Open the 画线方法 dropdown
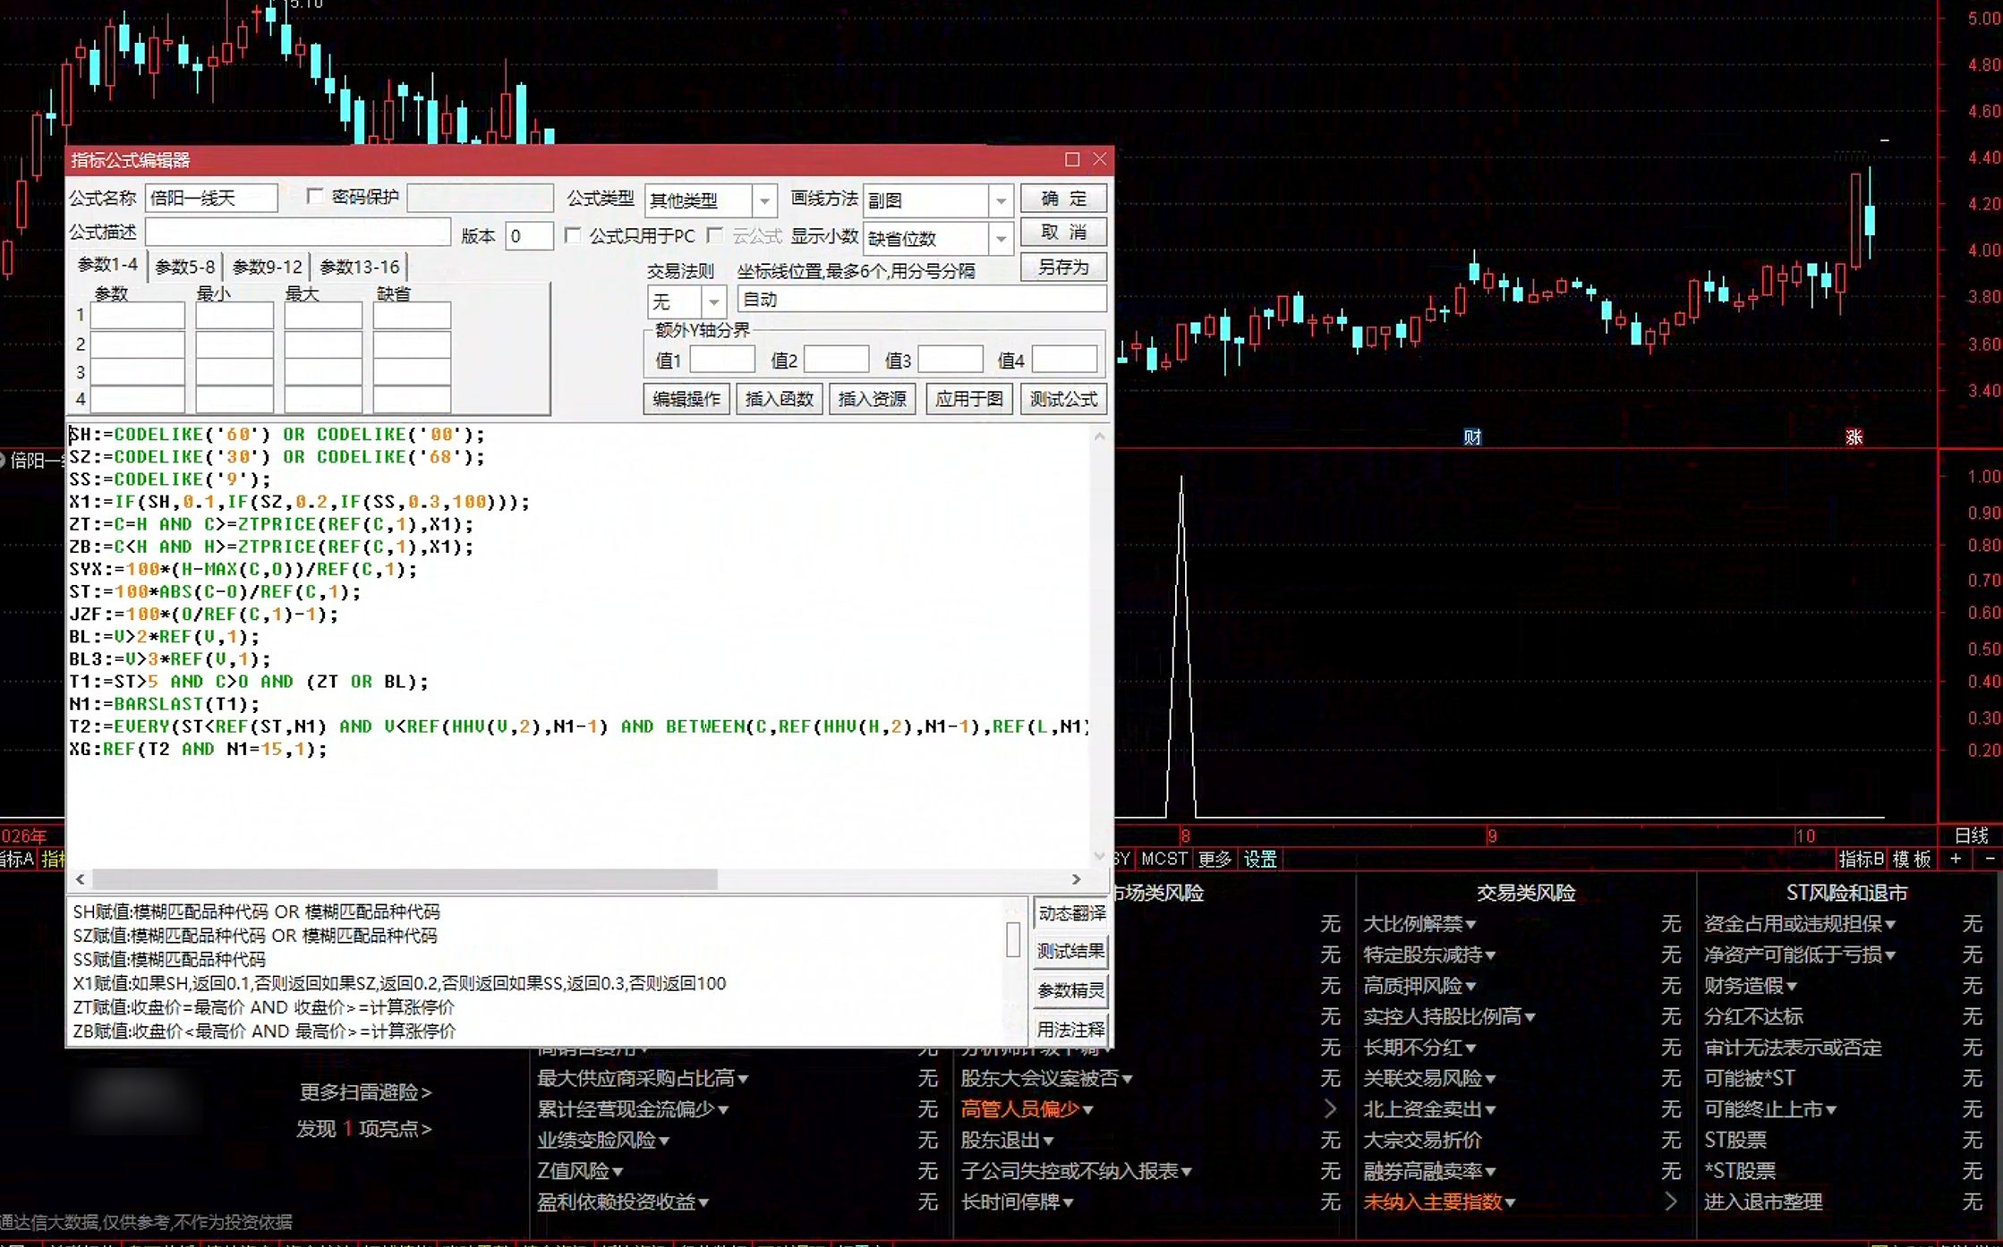The width and height of the screenshot is (2003, 1247). [1001, 200]
